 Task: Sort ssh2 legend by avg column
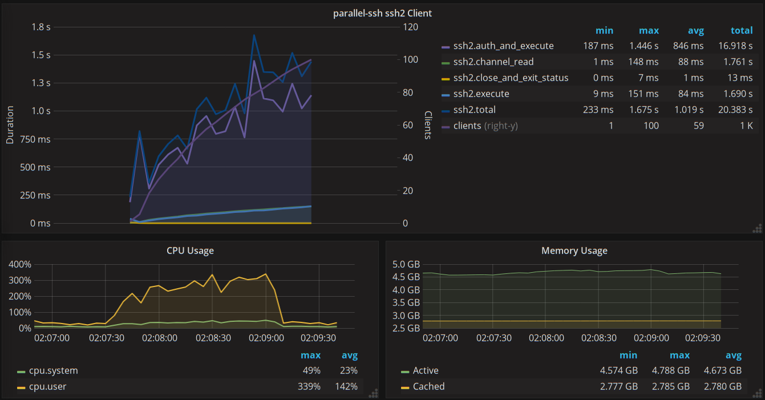point(695,30)
